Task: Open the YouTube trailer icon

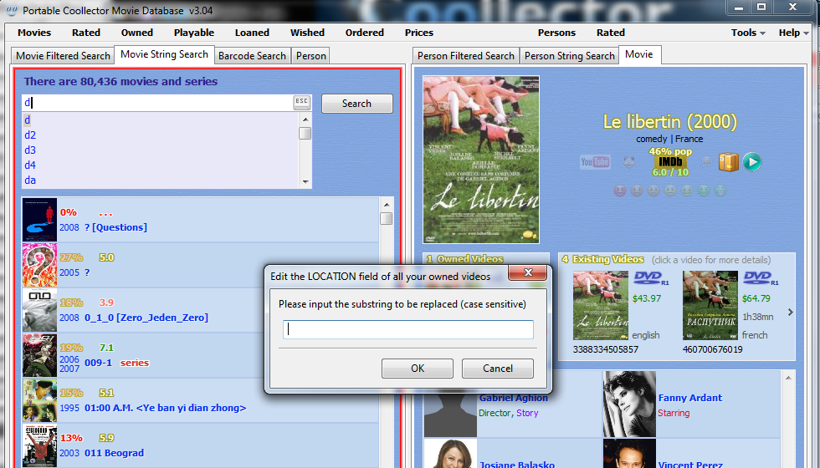Action: (595, 162)
